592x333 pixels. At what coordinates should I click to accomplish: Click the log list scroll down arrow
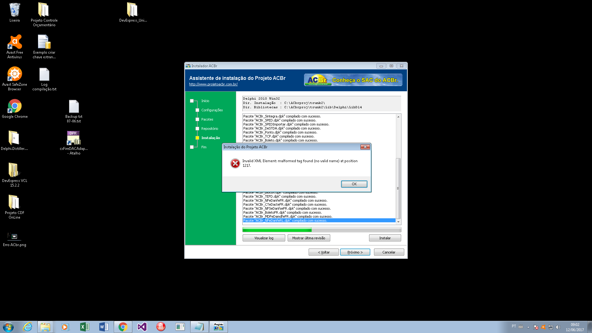(398, 222)
